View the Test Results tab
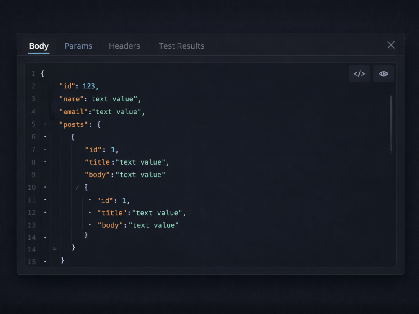 (181, 46)
